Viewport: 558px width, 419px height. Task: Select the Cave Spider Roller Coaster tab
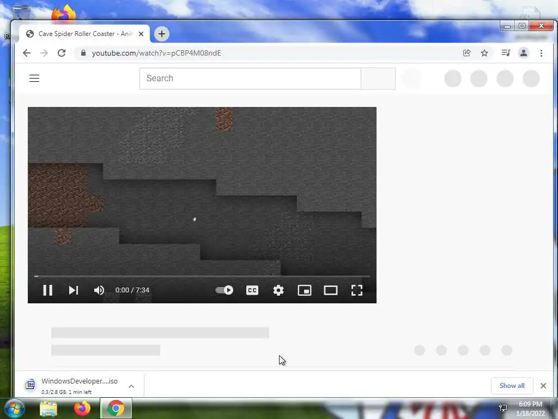click(x=84, y=34)
